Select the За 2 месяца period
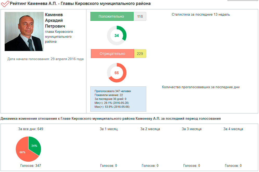Image resolution: width=259 pixels, height=172 pixels. pos(150,129)
